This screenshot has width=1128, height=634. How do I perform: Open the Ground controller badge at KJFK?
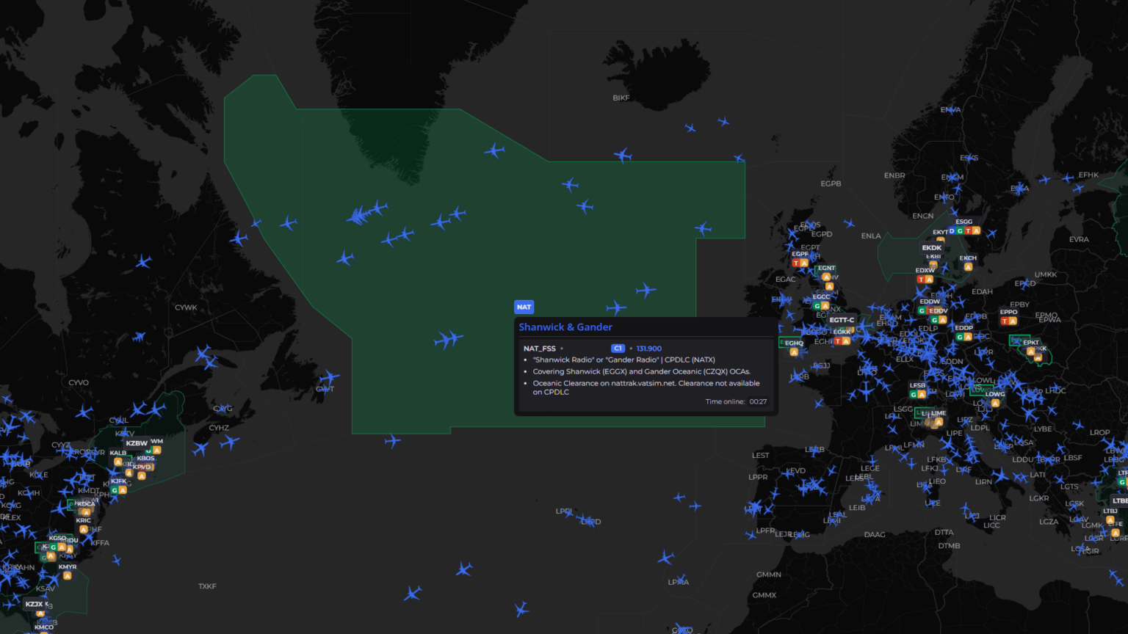click(x=115, y=490)
